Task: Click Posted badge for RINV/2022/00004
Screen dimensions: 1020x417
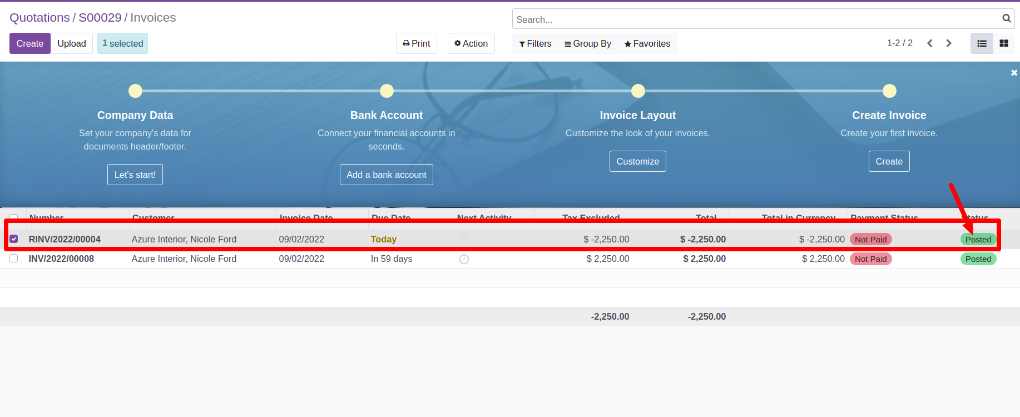Action: click(978, 239)
